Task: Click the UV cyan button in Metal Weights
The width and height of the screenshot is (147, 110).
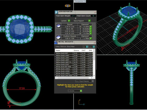Action: (87, 47)
